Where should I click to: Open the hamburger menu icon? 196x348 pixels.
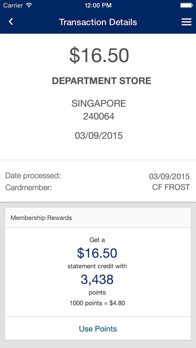point(186,22)
